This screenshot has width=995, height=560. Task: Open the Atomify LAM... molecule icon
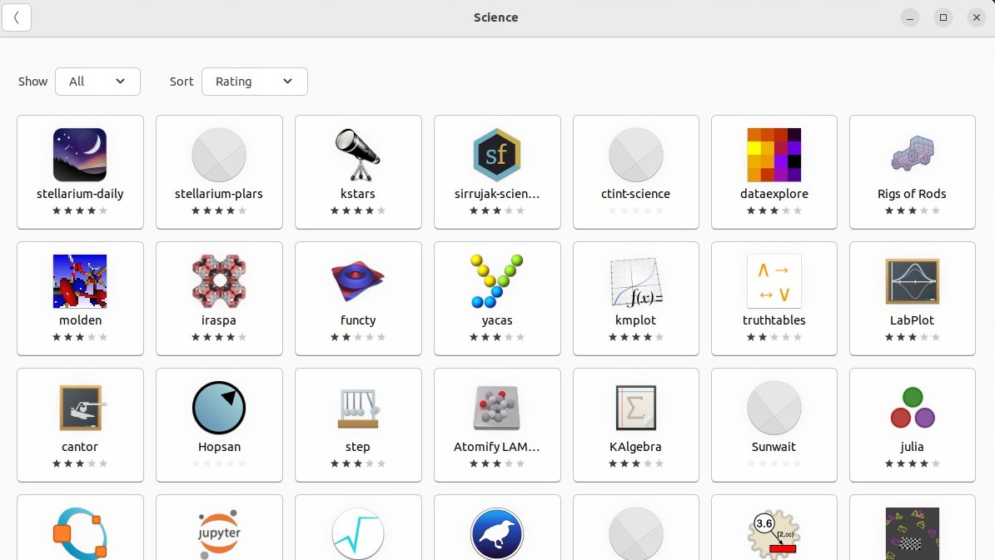point(497,408)
